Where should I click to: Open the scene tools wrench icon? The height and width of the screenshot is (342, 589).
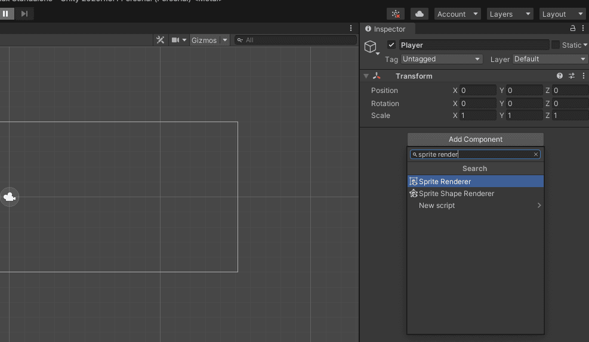tap(160, 40)
